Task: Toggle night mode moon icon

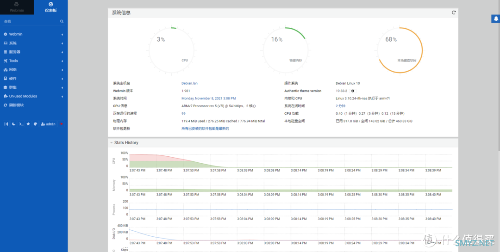Action: 14,124
